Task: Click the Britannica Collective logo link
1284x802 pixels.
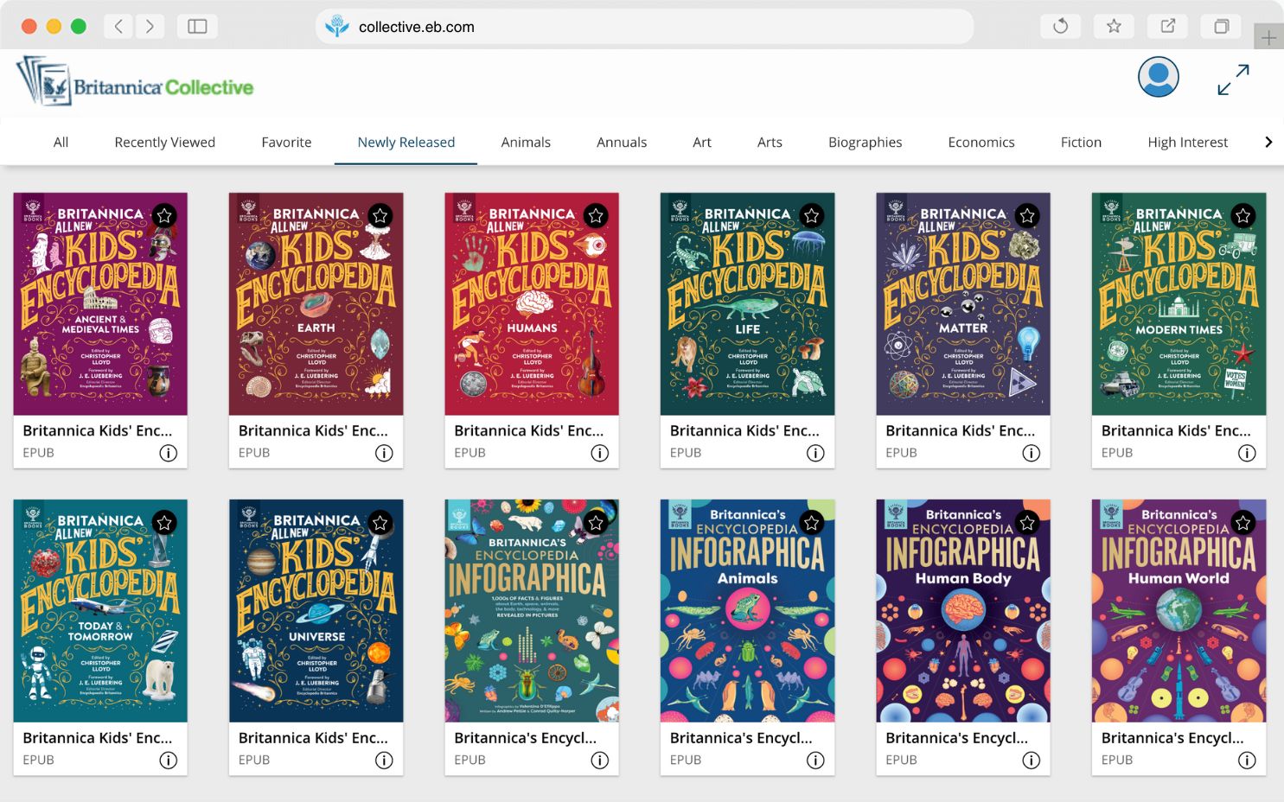Action: [136, 83]
